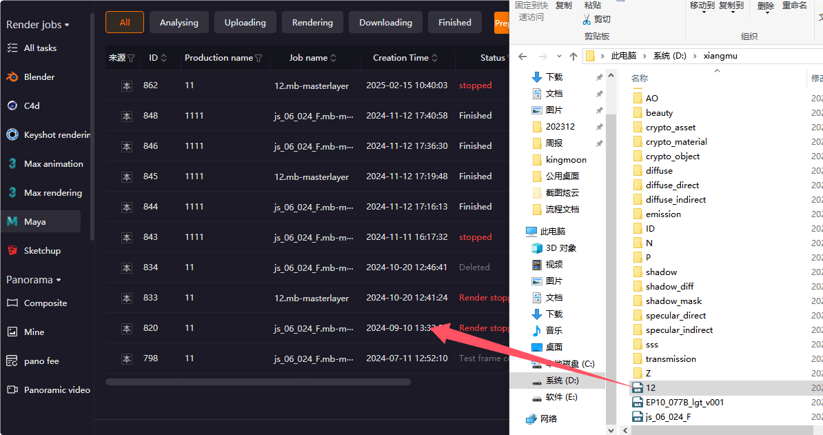Click the source icon on job 862

126,85
